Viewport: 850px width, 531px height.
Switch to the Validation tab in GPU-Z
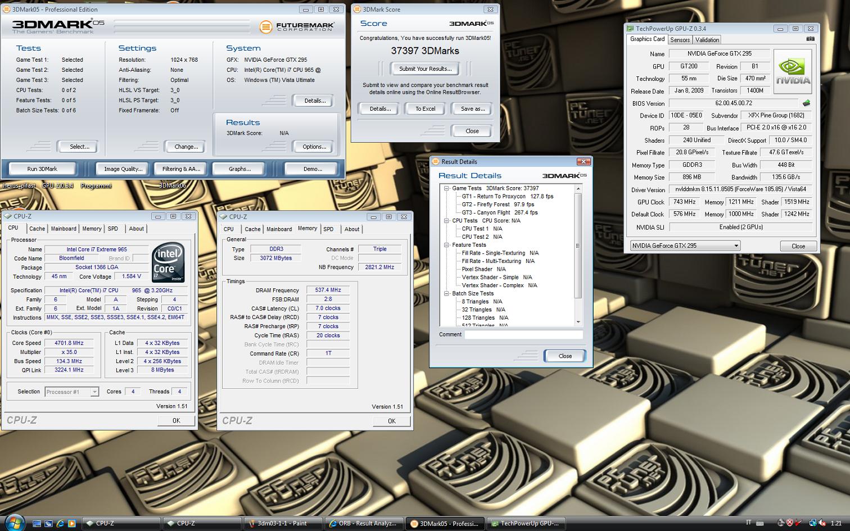tap(707, 40)
